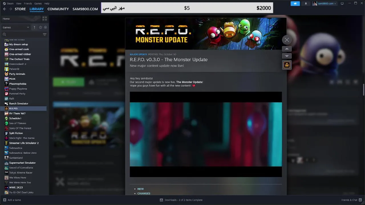Click the R.E.P.O. Monster Update banner

click(x=206, y=34)
